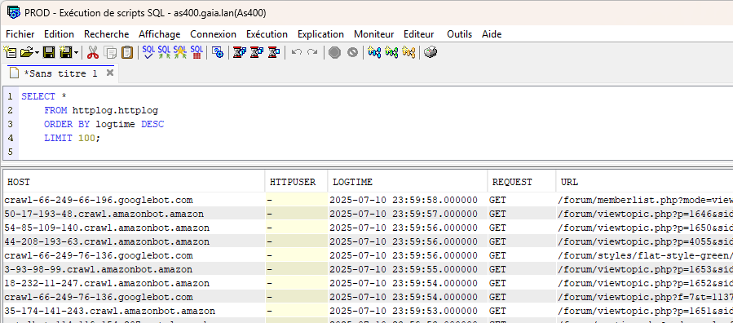Image resolution: width=733 pixels, height=323 pixels.
Task: Click the green Visual Explain diagram icon
Action: pyautogui.click(x=391, y=52)
